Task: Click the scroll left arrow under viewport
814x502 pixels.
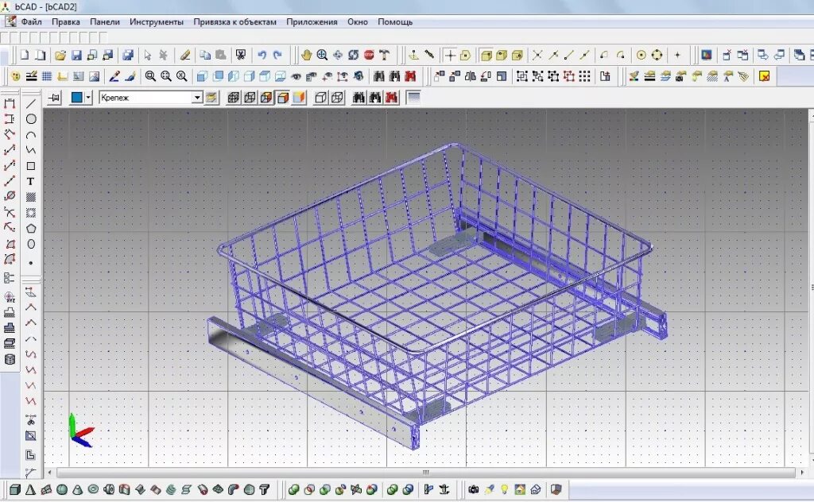Action: pyautogui.click(x=50, y=473)
